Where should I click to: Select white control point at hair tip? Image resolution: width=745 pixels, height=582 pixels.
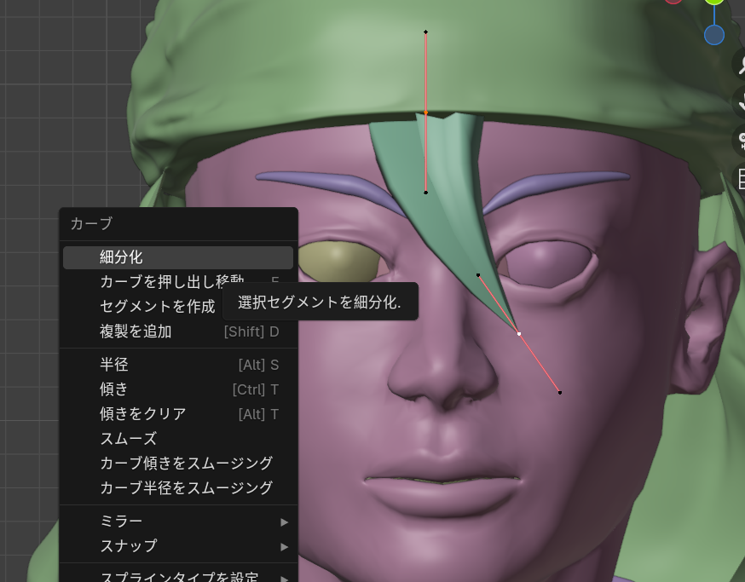point(519,334)
